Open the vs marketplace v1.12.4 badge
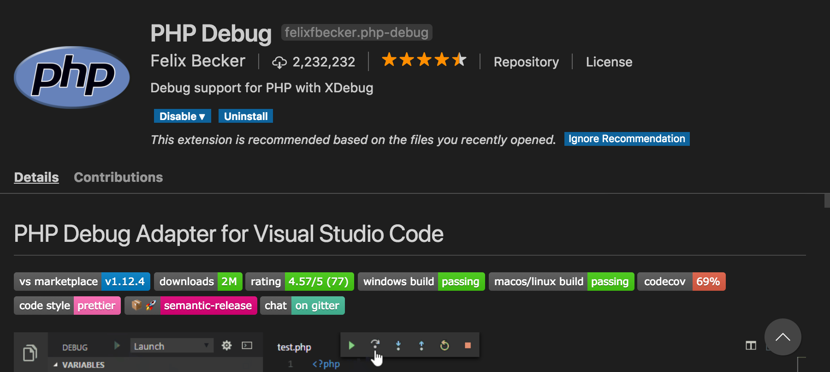 click(82, 282)
